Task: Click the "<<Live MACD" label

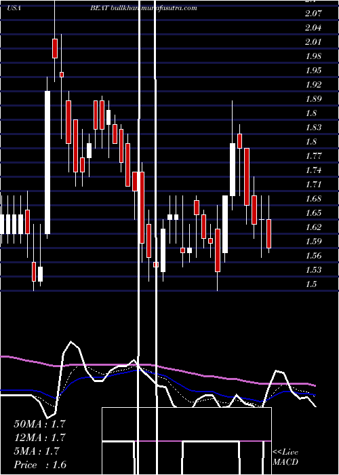Action: point(285,457)
